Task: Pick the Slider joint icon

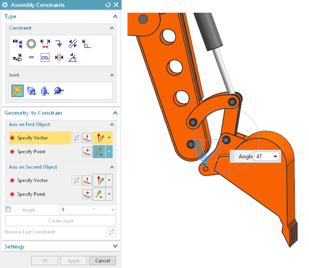Action: [31, 91]
